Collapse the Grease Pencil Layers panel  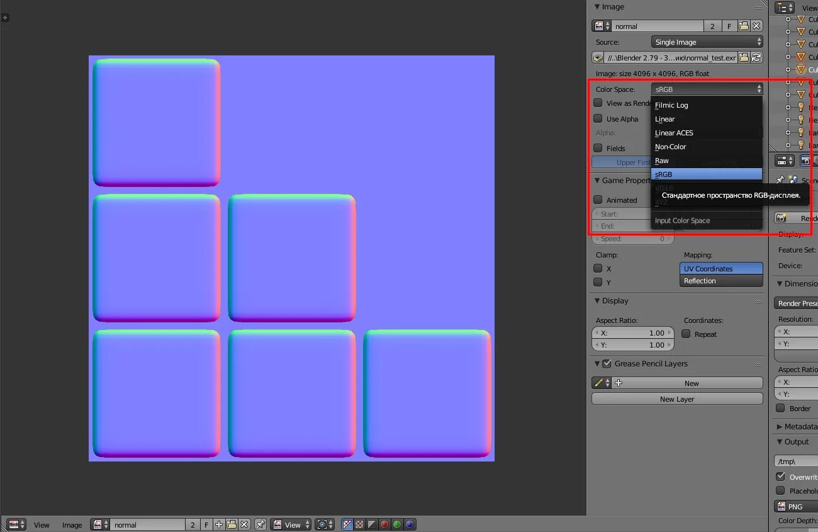click(597, 363)
